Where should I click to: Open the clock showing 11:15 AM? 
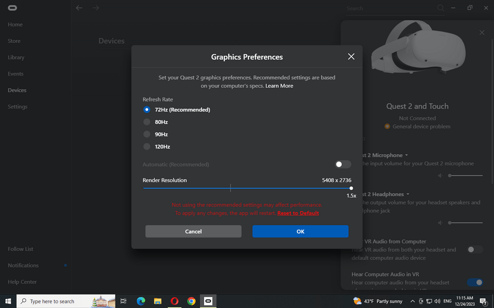tap(465, 301)
